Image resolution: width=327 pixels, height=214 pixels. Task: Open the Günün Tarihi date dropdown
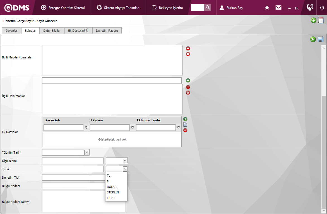pos(86,152)
